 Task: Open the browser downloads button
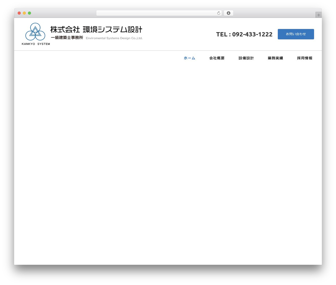coord(228,13)
